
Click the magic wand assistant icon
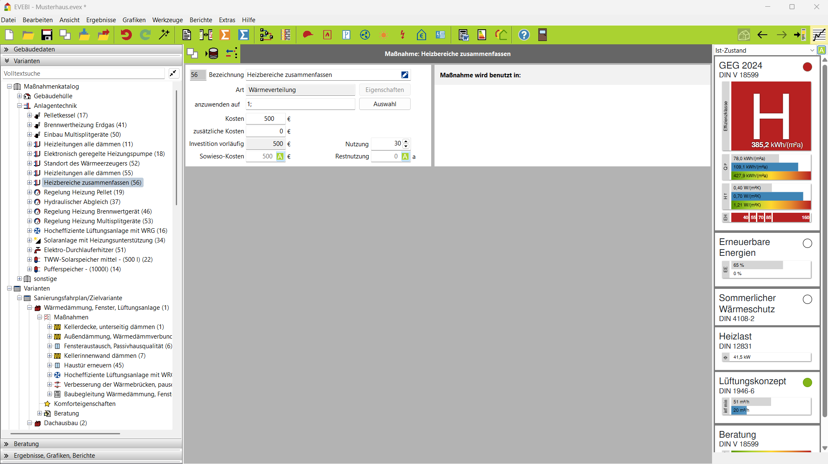pos(165,35)
